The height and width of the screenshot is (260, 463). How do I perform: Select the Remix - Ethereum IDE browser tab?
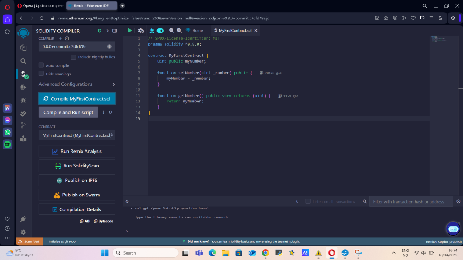[91, 5]
